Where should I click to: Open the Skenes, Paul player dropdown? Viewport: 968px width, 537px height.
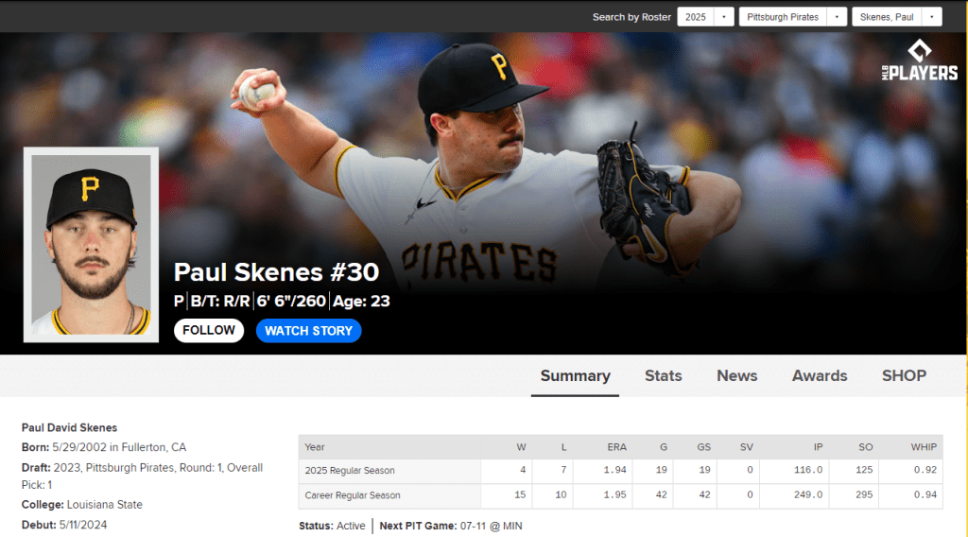[895, 17]
